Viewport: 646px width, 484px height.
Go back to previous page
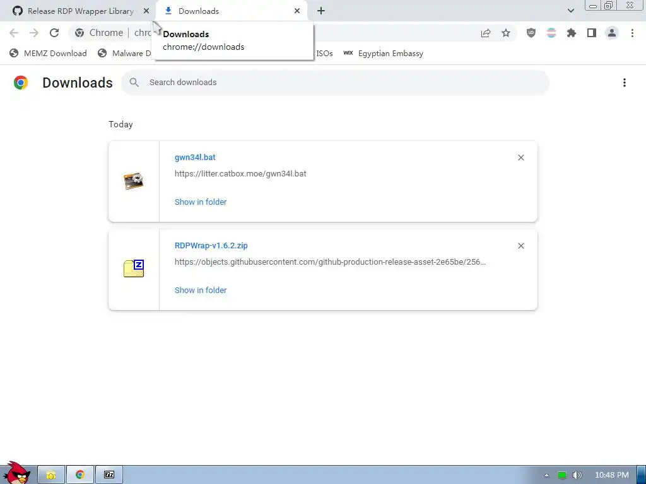14,33
